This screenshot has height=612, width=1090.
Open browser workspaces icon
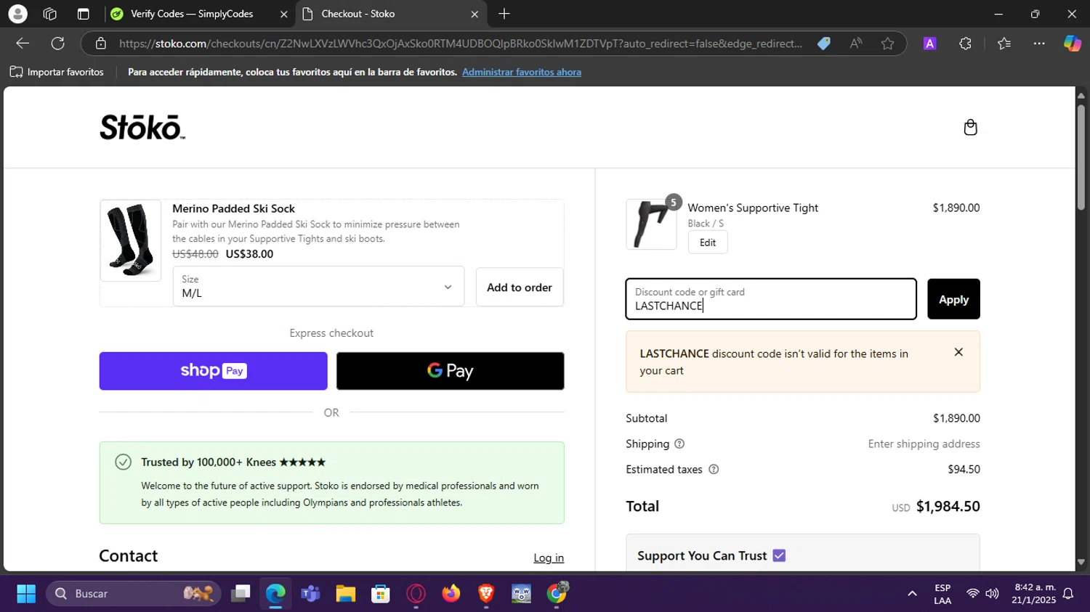tap(50, 14)
